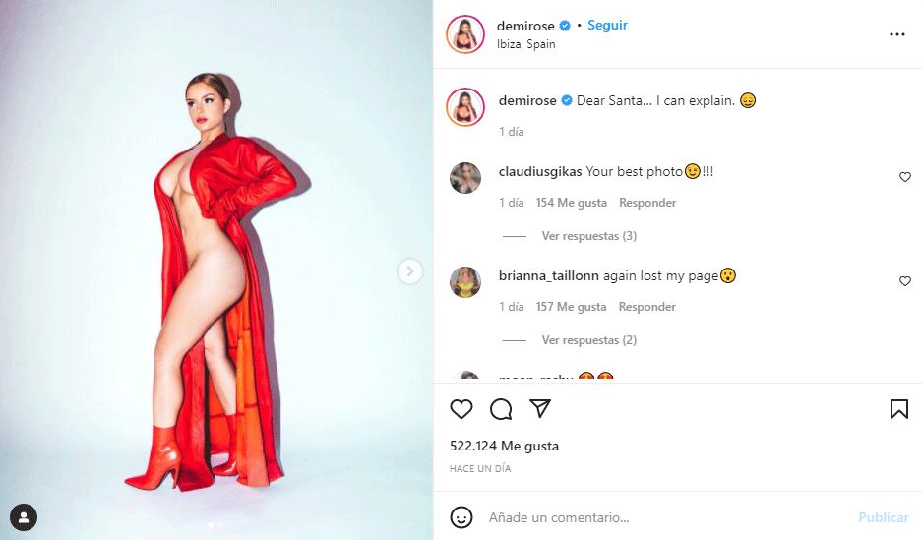The width and height of the screenshot is (922, 540).
Task: Open emoji picker in comment box
Action: (461, 517)
